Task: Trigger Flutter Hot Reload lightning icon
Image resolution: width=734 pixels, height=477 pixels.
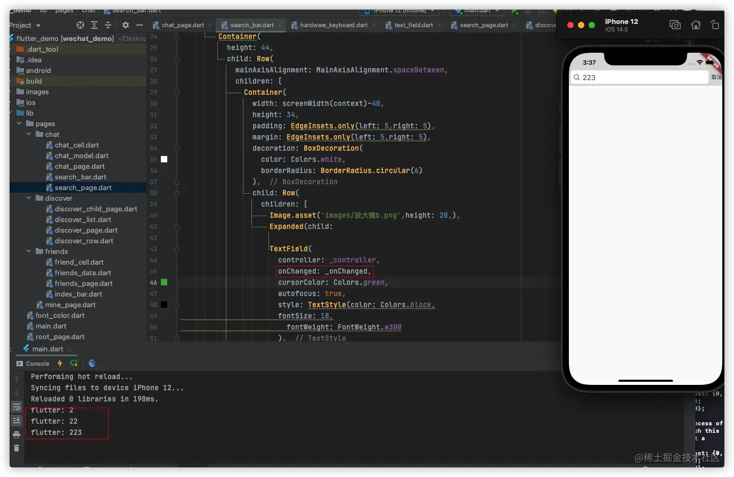Action: [x=60, y=363]
